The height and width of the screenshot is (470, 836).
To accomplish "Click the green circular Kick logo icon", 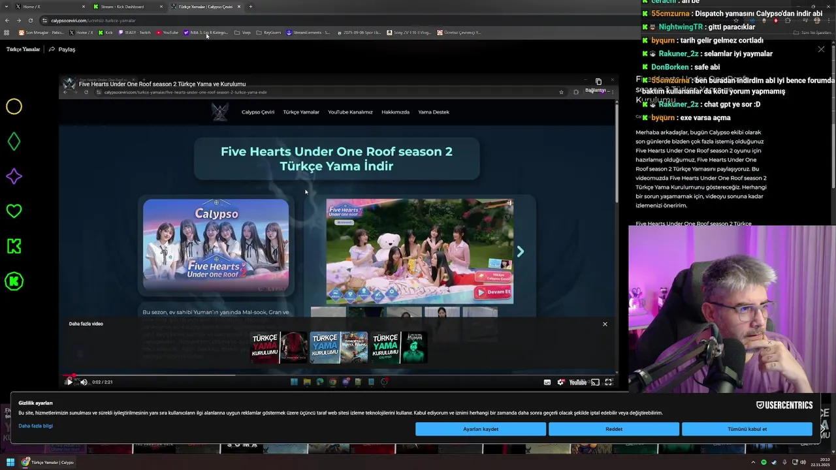I will 14,281.
